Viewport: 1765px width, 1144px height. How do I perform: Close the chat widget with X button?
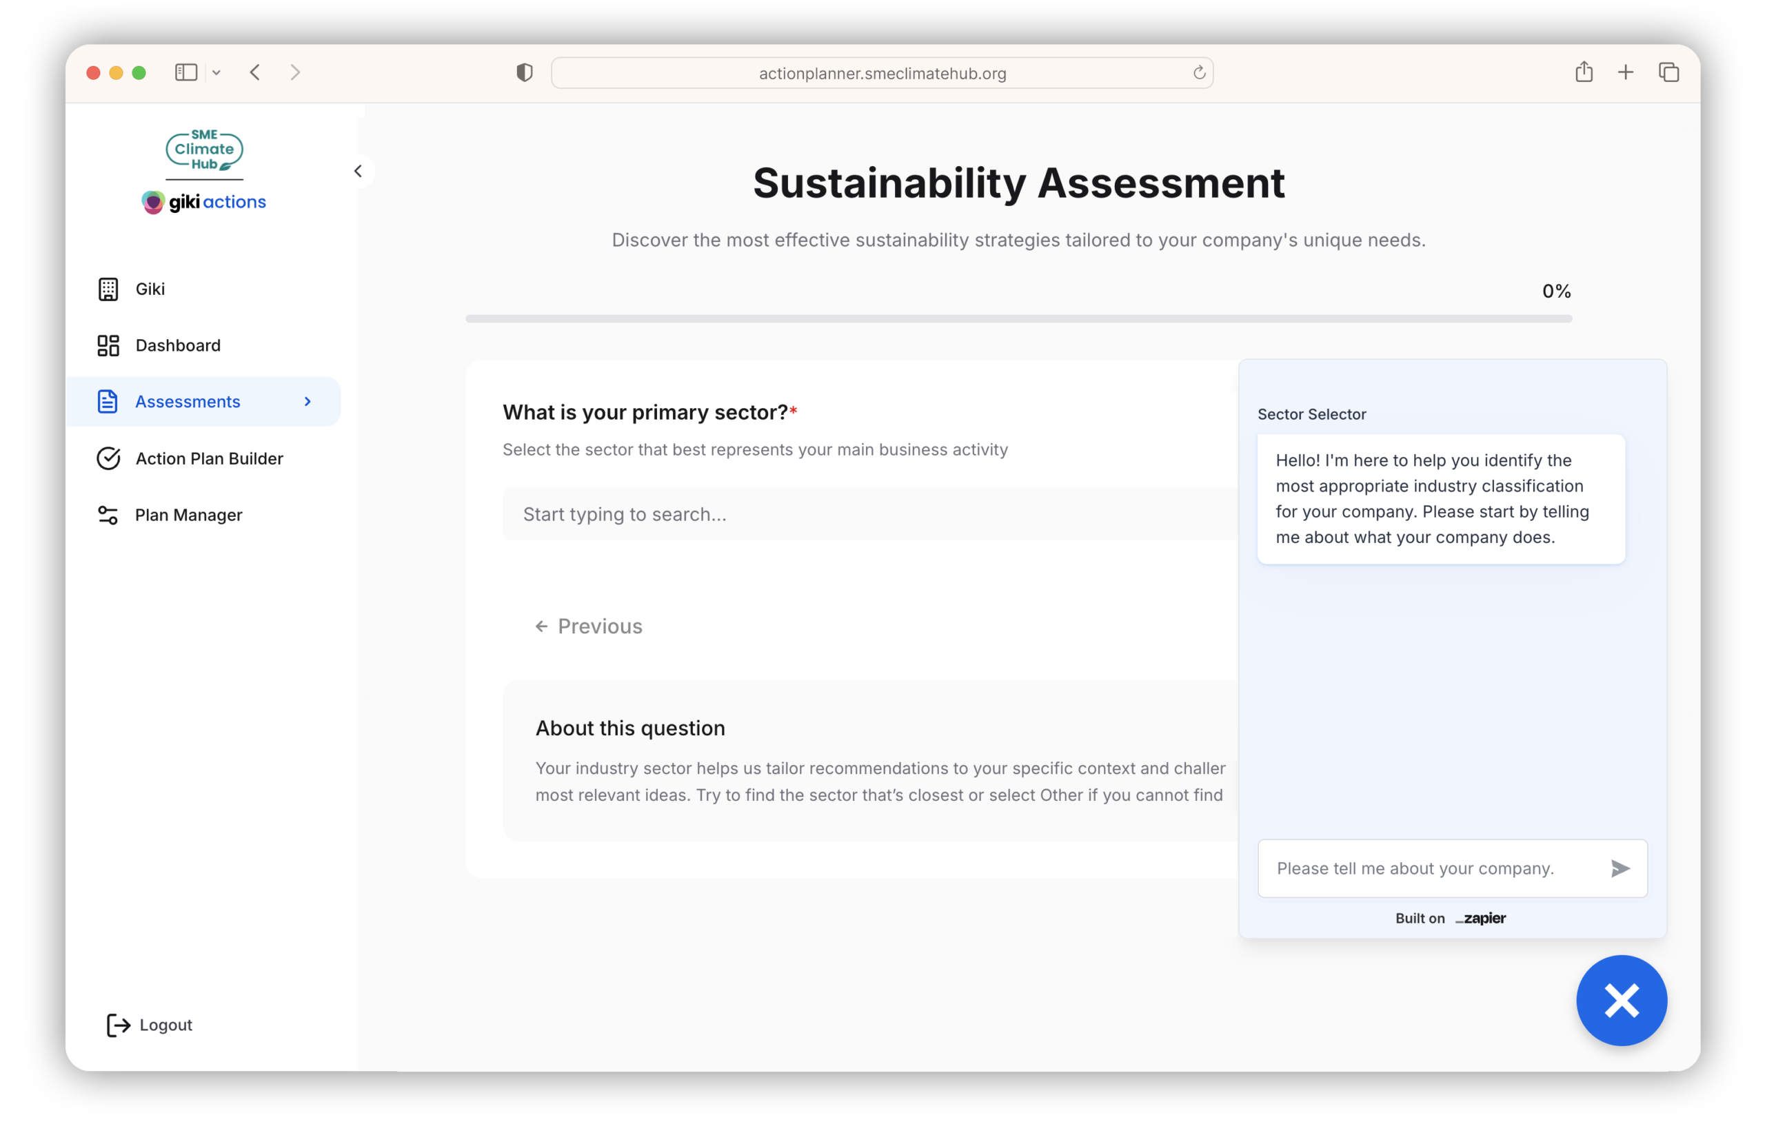click(x=1621, y=1000)
